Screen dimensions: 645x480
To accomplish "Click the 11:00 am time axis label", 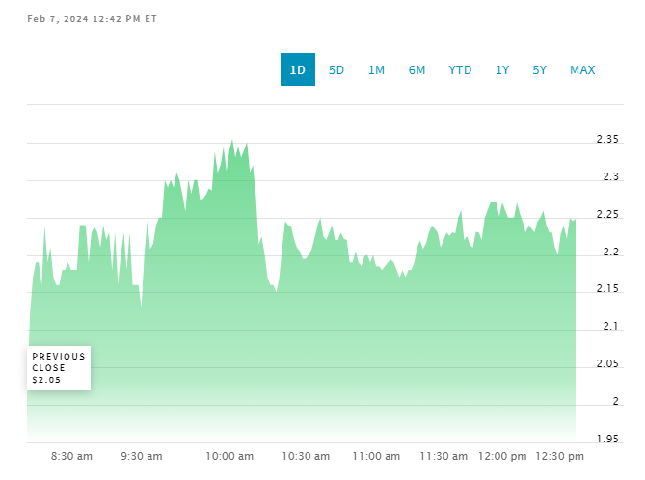I will point(376,456).
